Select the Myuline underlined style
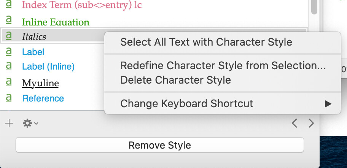The height and width of the screenshot is (168, 347). click(x=40, y=83)
